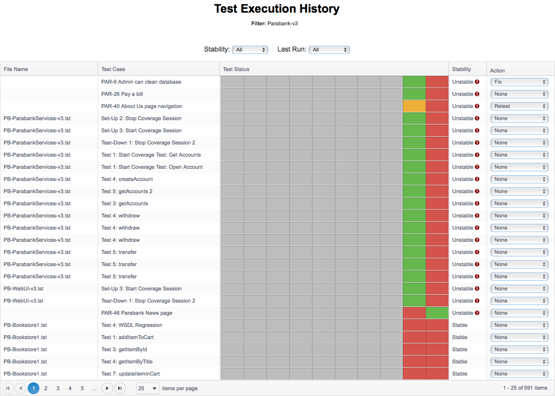The image size is (555, 396).
Task: Go to page 5
Action: point(82,388)
